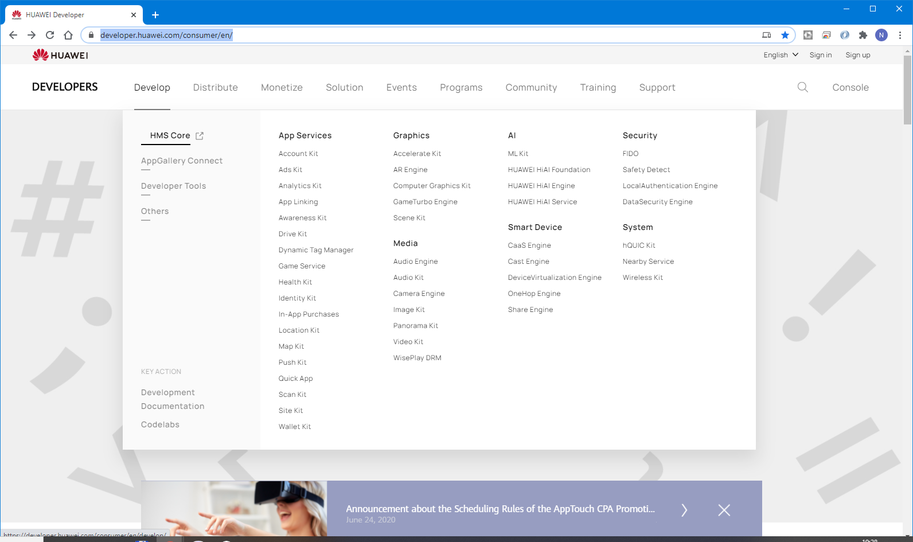Click the Console link
The width and height of the screenshot is (913, 542).
850,87
